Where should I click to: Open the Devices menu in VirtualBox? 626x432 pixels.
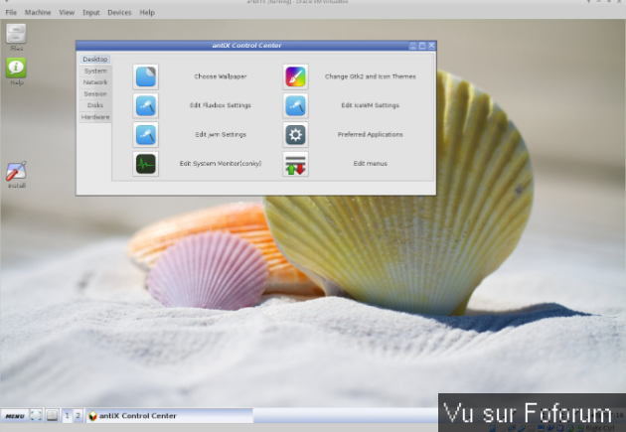[119, 12]
